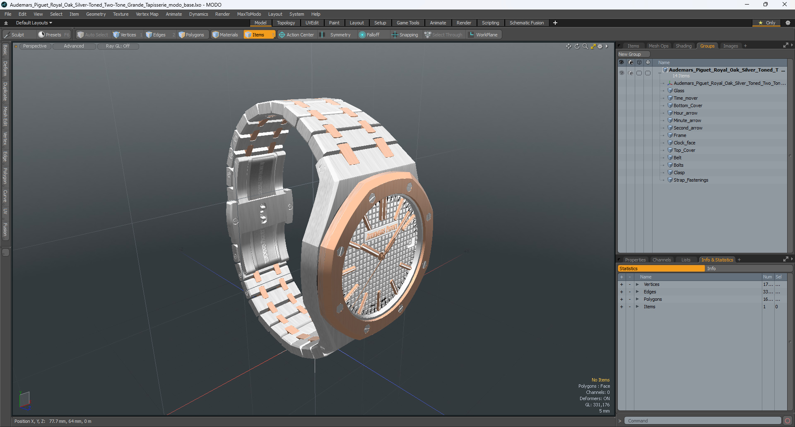Switch to Schematic Fusion layout tab

click(527, 23)
